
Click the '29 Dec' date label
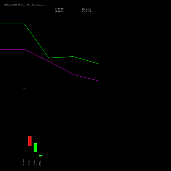pyautogui.click(x=40, y=163)
